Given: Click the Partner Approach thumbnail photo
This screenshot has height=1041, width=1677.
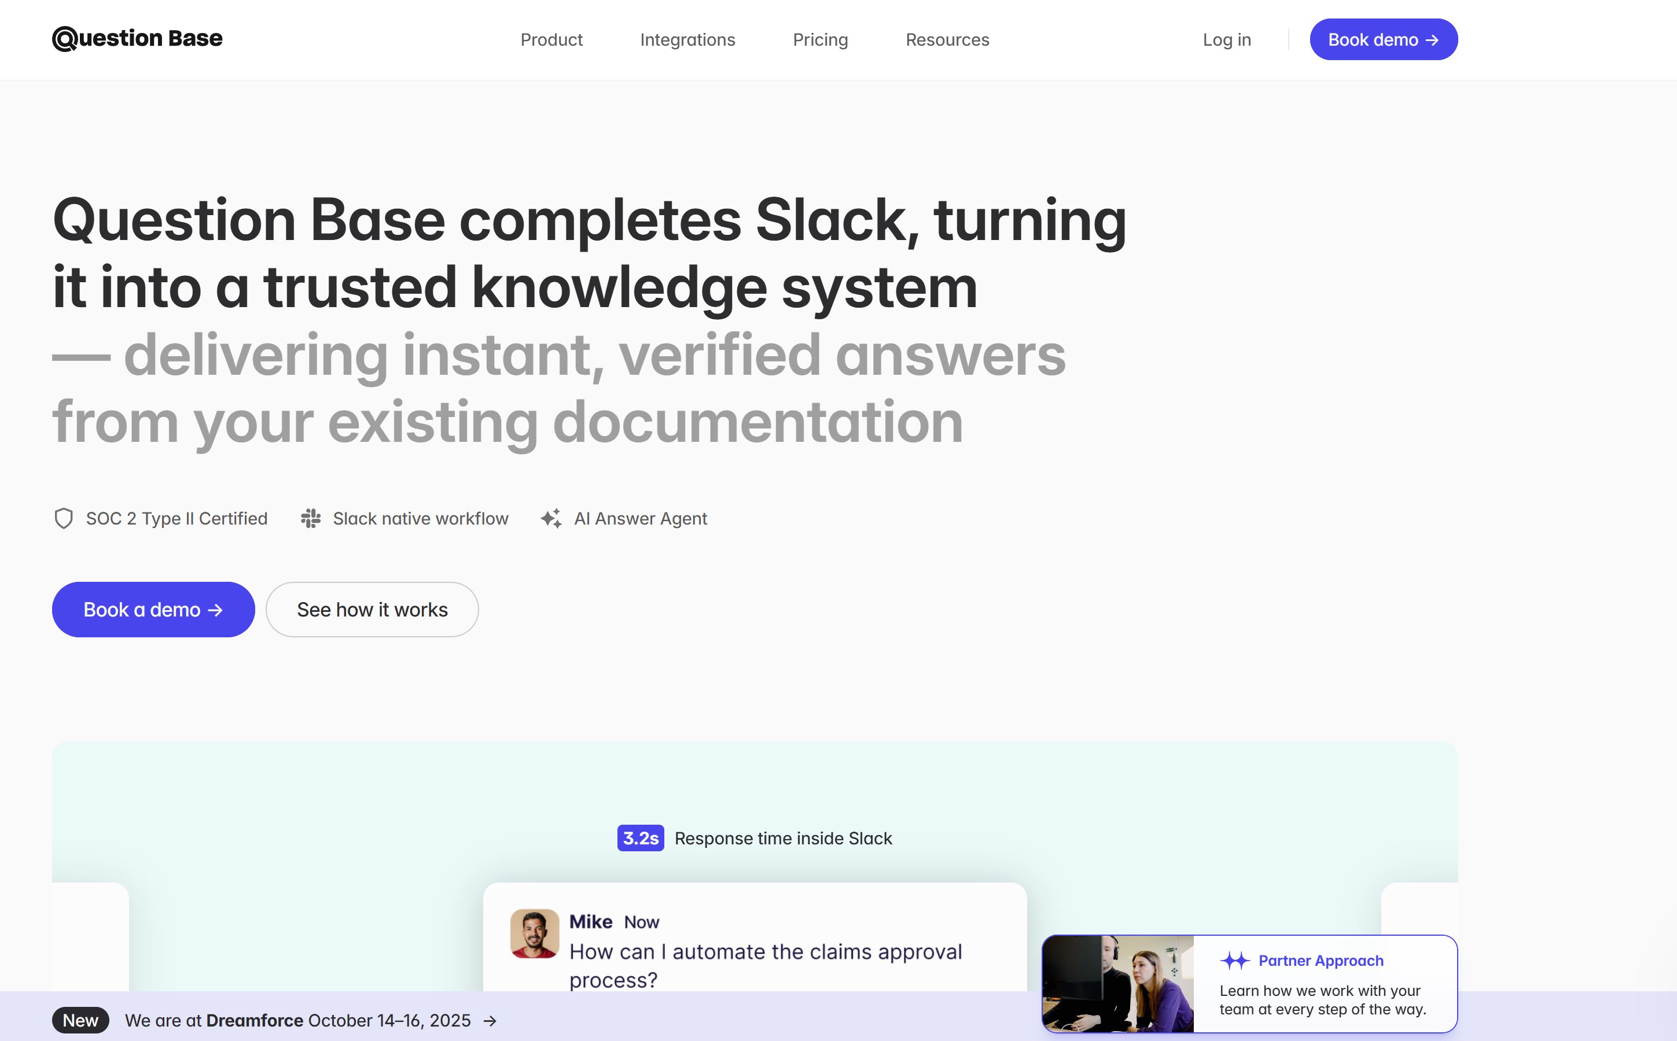Looking at the screenshot, I should [1118, 984].
